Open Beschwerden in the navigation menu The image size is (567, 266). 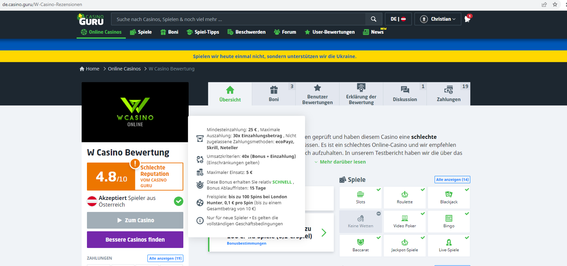point(246,32)
